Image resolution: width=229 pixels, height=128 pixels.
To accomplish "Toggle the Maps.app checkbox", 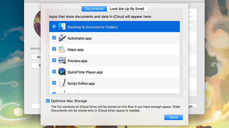I will tap(54, 49).
